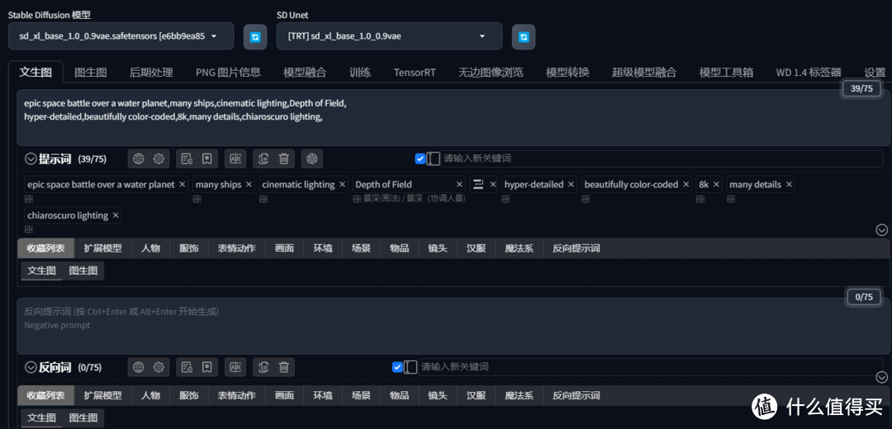Open the gear settings icon beside 提示词
The height and width of the screenshot is (429, 892).
pyautogui.click(x=159, y=159)
